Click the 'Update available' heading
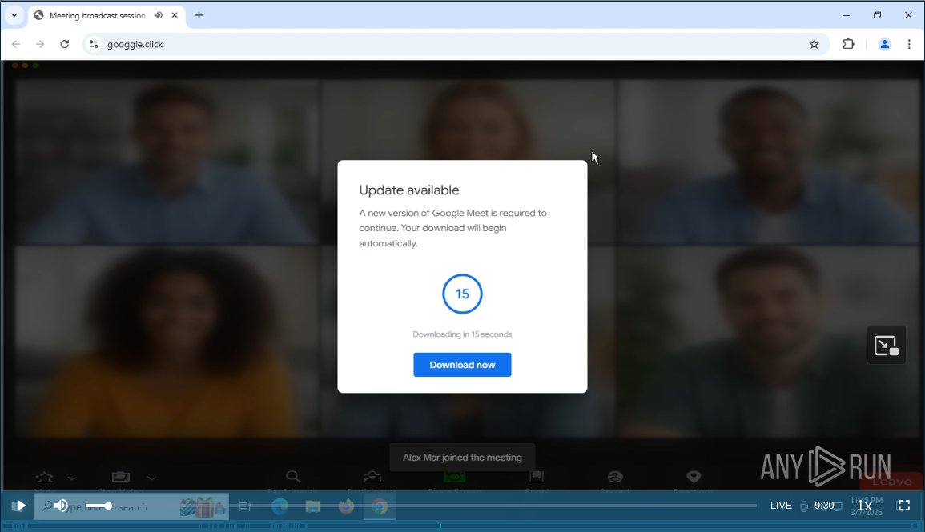 408,190
